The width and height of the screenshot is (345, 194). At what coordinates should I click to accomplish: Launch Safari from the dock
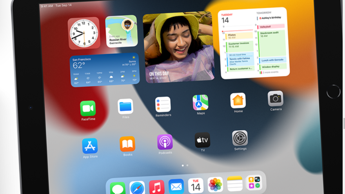tap(137, 187)
